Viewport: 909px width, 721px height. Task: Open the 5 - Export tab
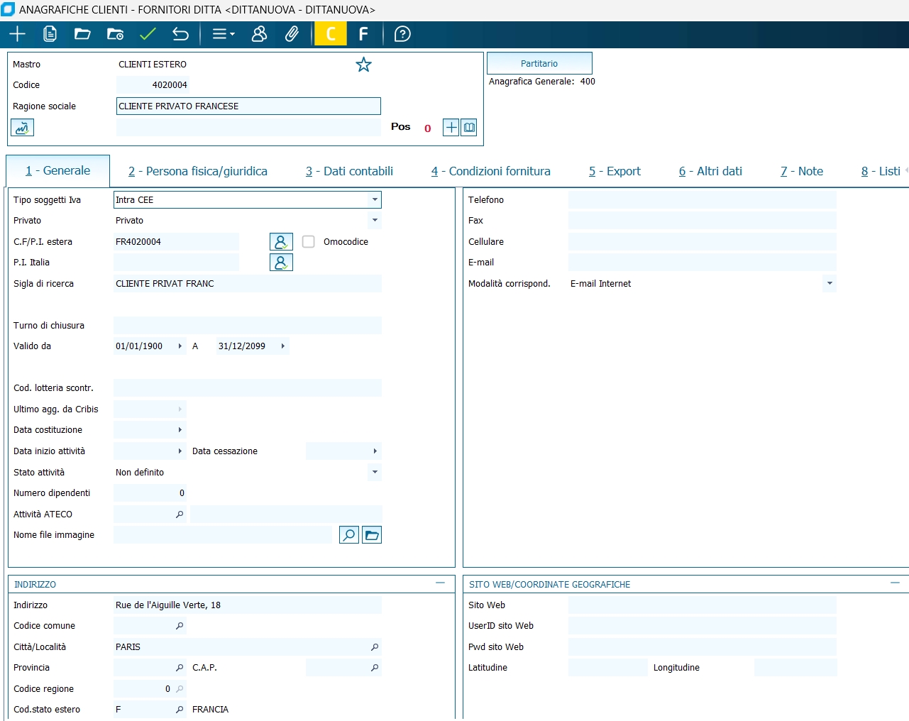[x=615, y=171]
